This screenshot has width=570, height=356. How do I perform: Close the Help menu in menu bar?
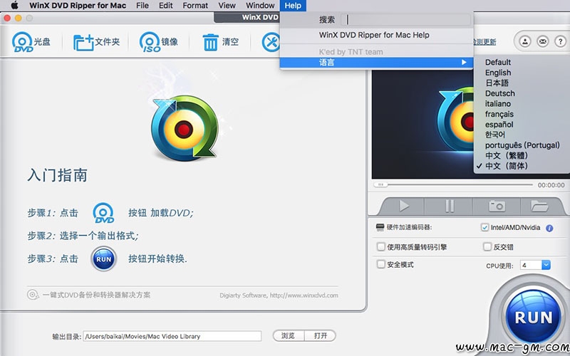[293, 6]
